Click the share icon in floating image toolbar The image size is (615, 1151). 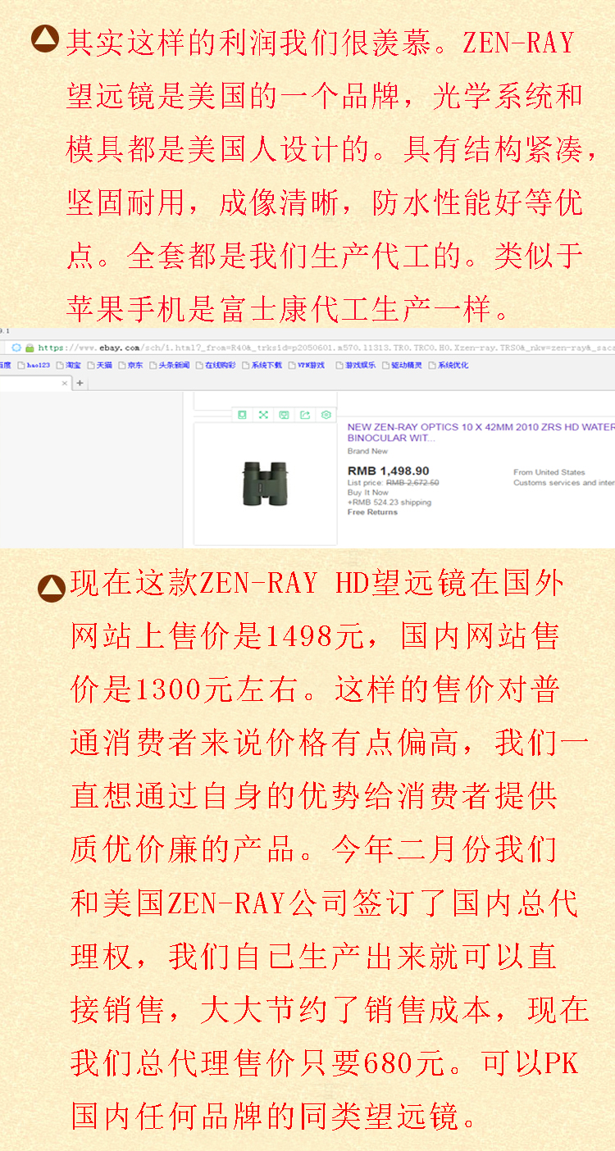305,415
